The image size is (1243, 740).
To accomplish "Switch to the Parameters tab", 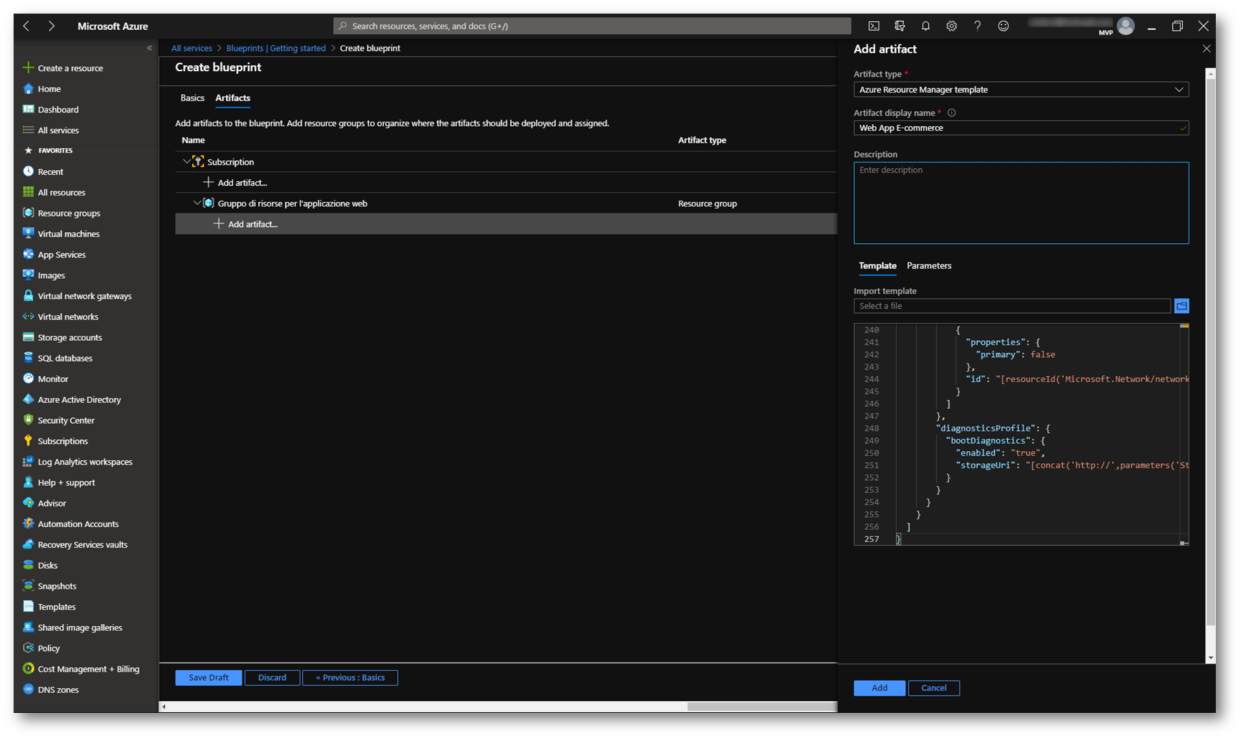I will (x=929, y=265).
